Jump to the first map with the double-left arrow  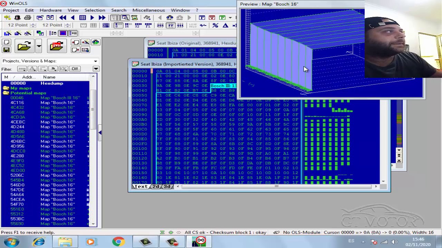pos(63,18)
